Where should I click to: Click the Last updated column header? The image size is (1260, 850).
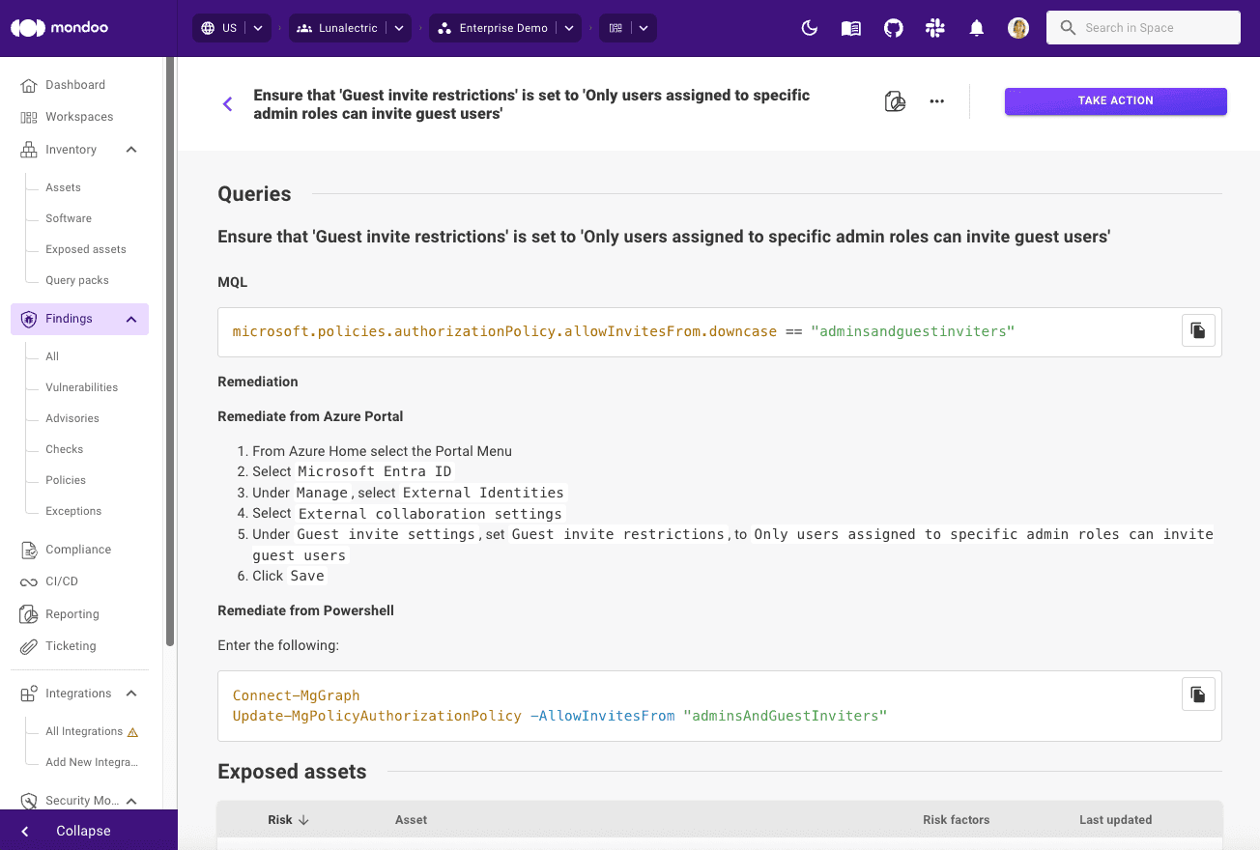coord(1115,820)
